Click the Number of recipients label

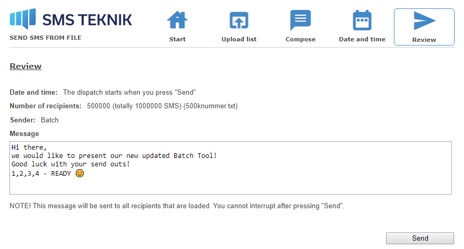click(46, 106)
